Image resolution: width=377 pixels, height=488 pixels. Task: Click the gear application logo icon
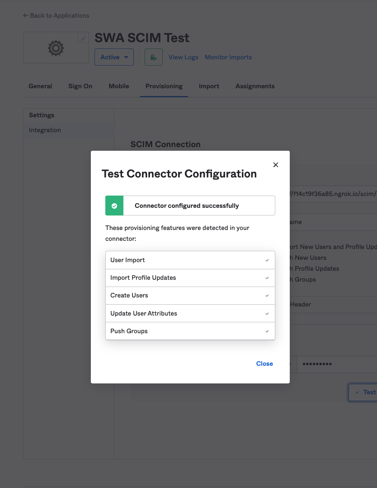point(56,48)
